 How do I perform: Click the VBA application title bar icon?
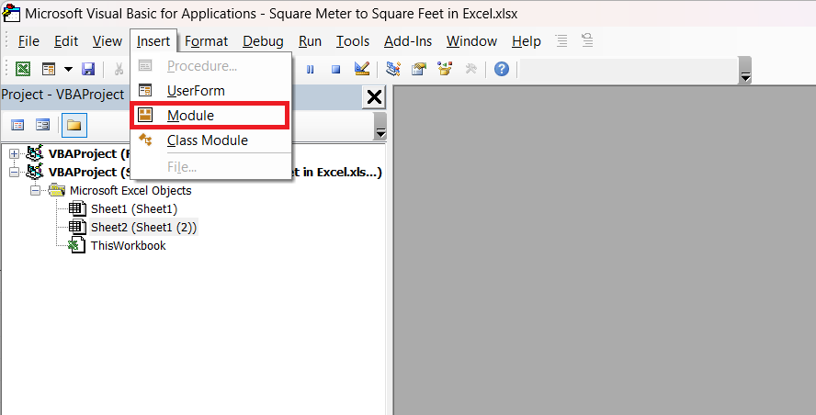coord(11,13)
